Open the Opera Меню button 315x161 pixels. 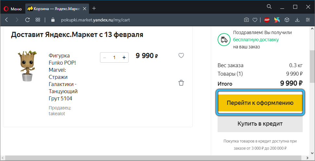pos(12,9)
